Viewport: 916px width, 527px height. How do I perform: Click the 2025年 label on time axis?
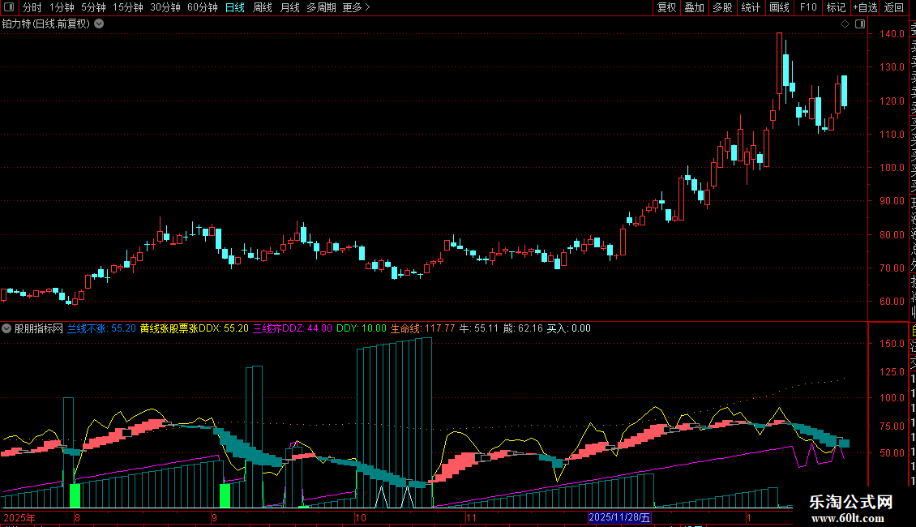pos(19,517)
